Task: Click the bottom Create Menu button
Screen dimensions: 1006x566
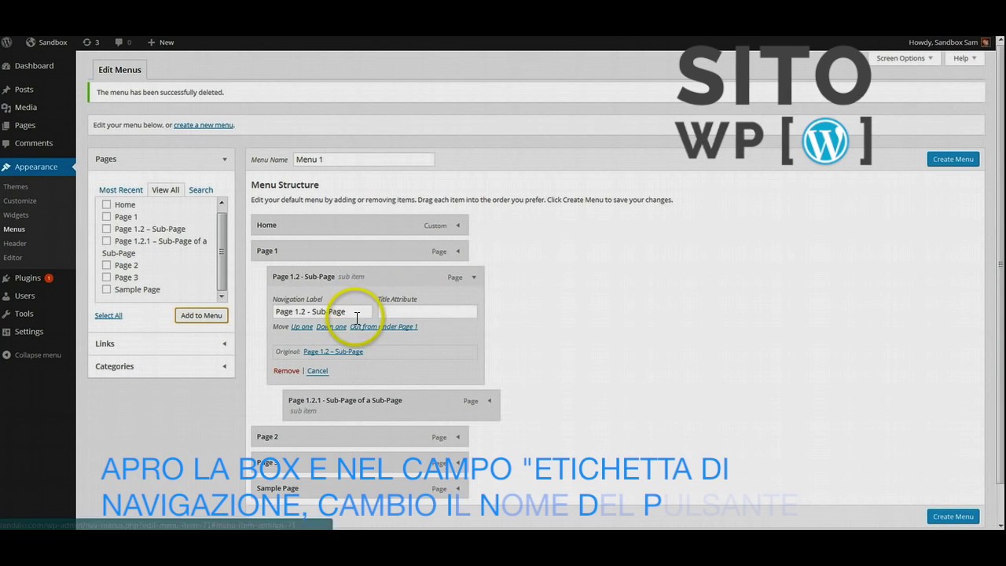Action: tap(953, 516)
